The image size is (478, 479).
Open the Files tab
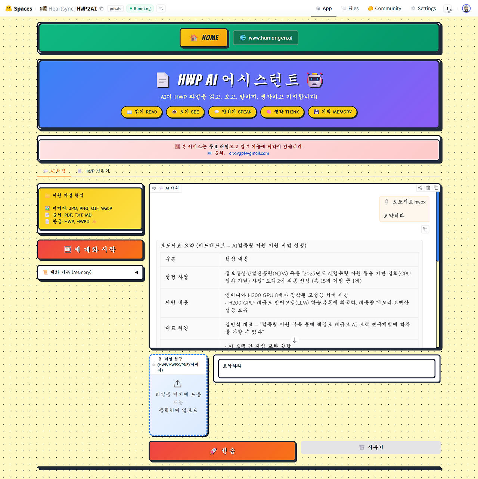coord(350,9)
